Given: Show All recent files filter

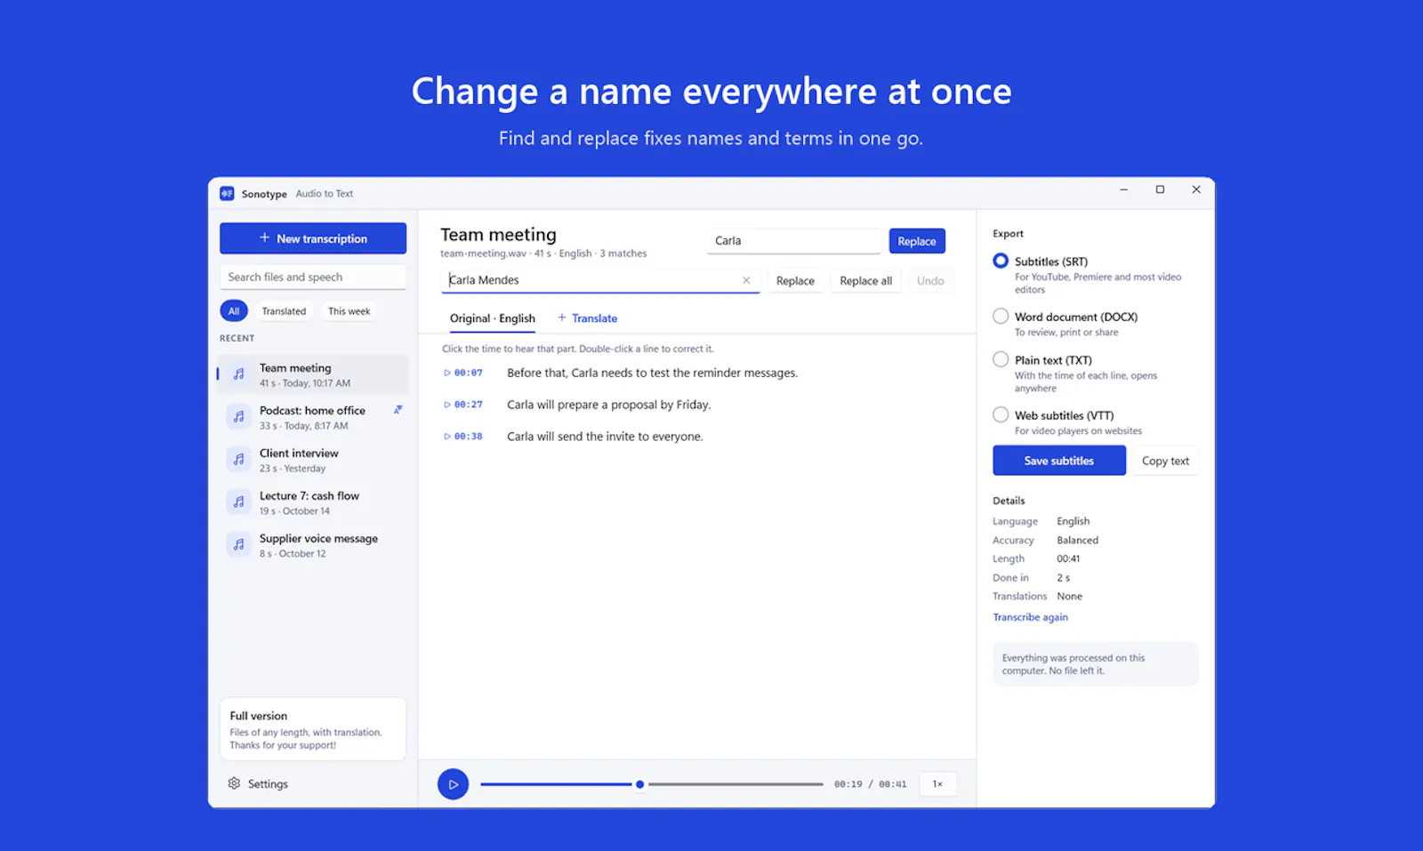Looking at the screenshot, I should 233,311.
